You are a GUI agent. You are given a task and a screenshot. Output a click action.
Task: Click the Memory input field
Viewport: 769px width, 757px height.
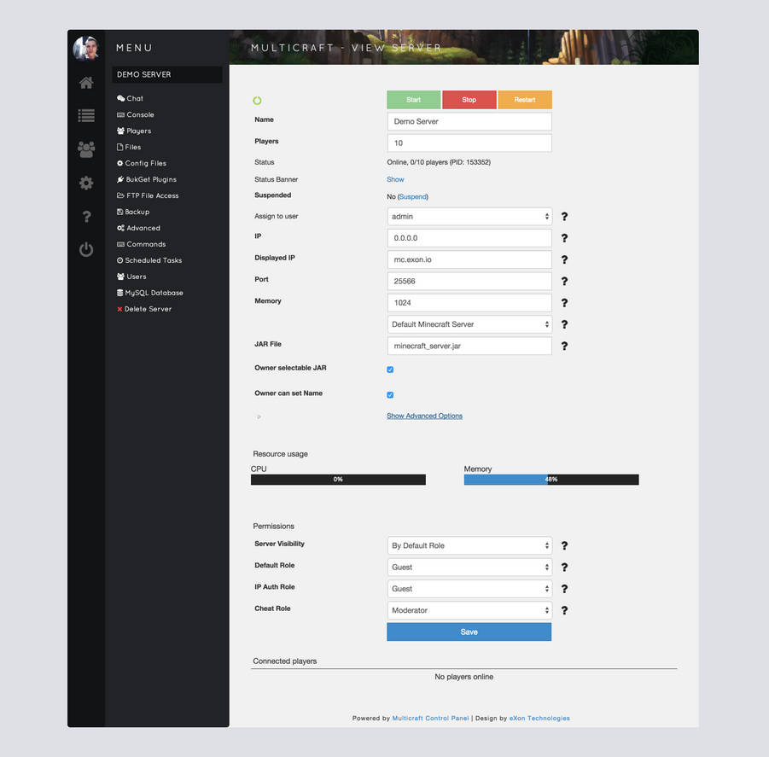pyautogui.click(x=469, y=302)
